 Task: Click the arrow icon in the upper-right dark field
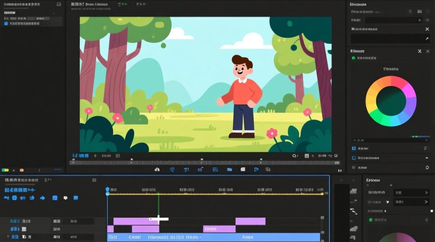427,39
